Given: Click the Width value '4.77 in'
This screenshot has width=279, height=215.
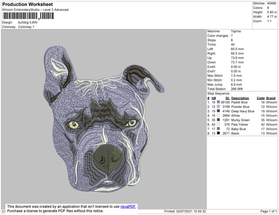Looking at the screenshot, I should coord(272,17).
